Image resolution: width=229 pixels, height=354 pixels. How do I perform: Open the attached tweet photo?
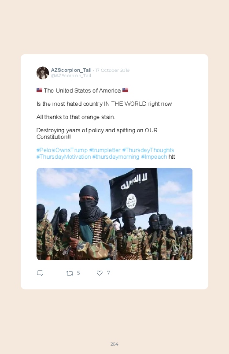coord(114,214)
